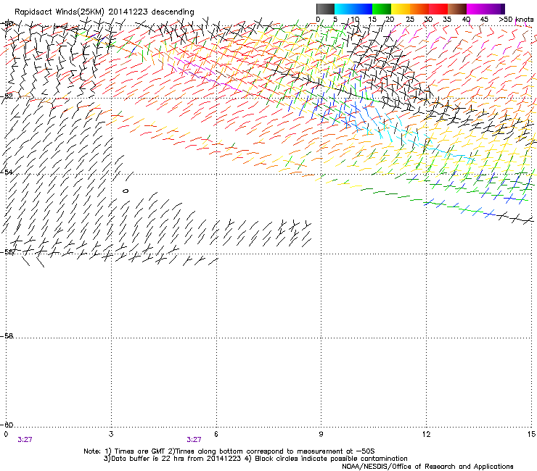Click the title 'Rapidscat Winds(25KM) 20141223 descending'

pyautogui.click(x=104, y=12)
